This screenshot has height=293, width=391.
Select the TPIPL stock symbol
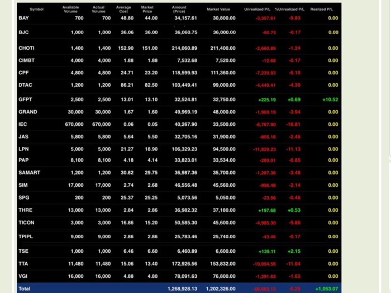click(x=26, y=237)
